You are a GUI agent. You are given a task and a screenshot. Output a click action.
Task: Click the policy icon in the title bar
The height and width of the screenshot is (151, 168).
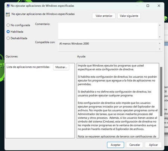coord(8,6)
